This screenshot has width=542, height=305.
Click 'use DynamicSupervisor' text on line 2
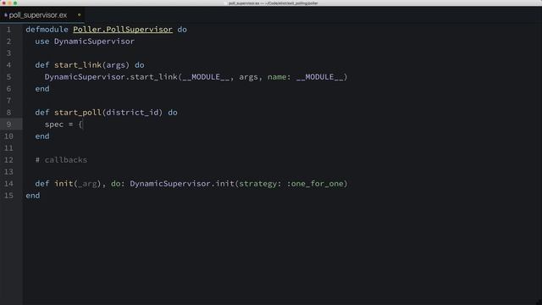[x=85, y=42]
